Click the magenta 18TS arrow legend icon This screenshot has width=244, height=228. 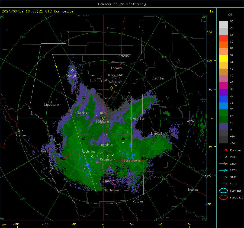223,184
